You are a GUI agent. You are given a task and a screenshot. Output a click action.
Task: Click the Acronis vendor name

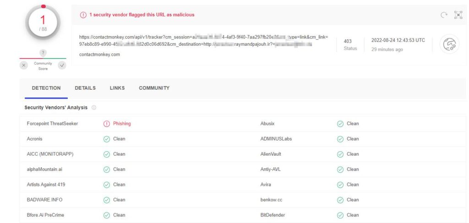[x=35, y=139]
